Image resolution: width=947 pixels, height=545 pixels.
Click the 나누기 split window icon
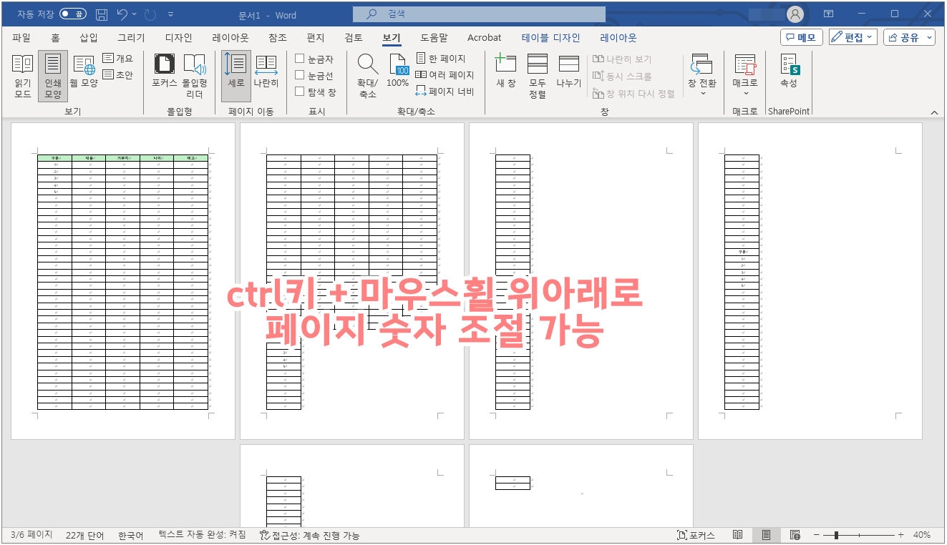pos(568,74)
